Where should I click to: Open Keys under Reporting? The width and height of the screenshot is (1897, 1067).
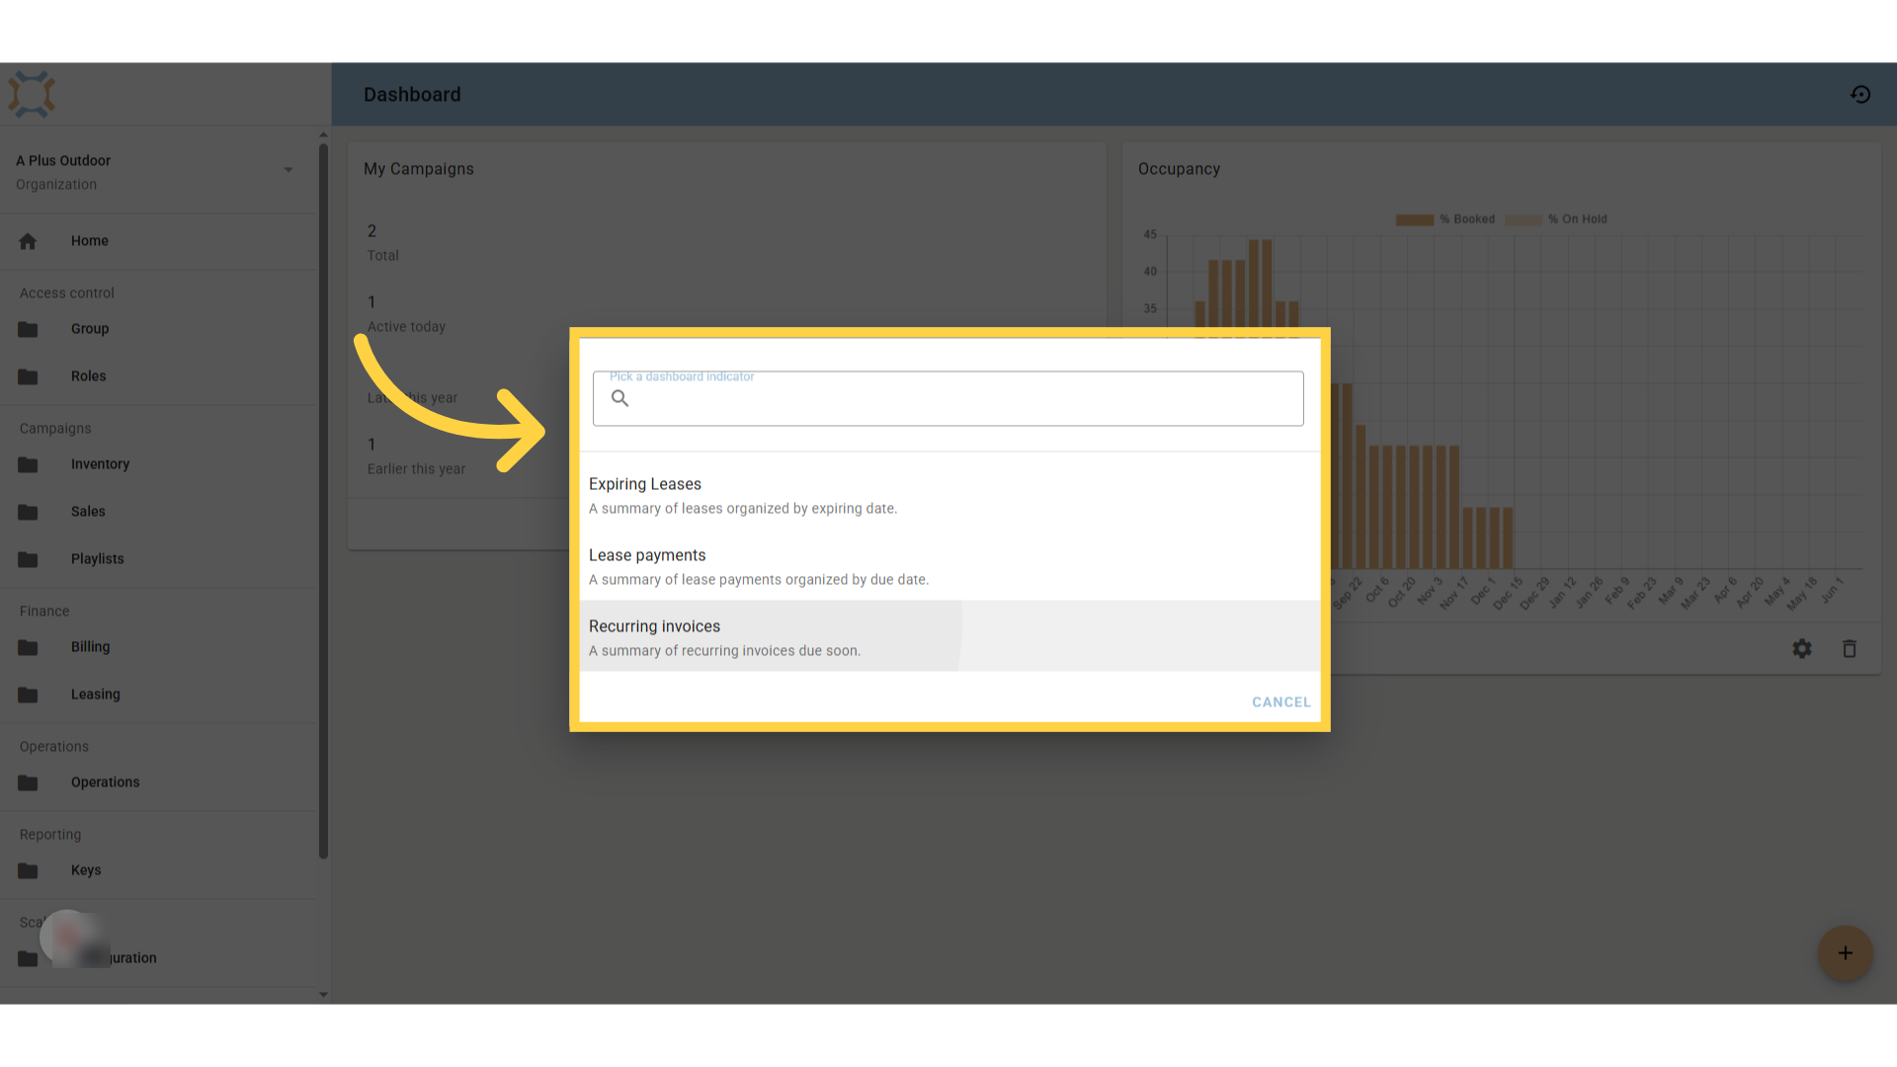[158, 870]
